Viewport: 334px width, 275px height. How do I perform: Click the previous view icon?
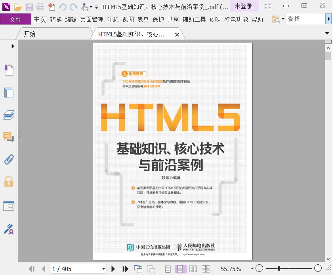point(138,269)
